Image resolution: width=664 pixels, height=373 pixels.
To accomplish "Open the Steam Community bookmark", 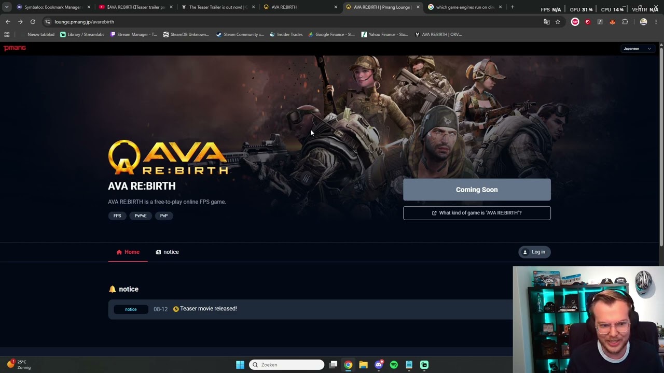I will (x=240, y=35).
